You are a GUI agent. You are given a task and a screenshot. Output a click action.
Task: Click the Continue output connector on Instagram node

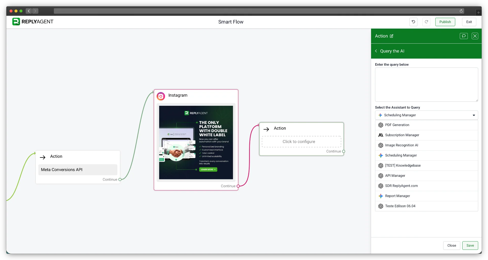point(238,186)
